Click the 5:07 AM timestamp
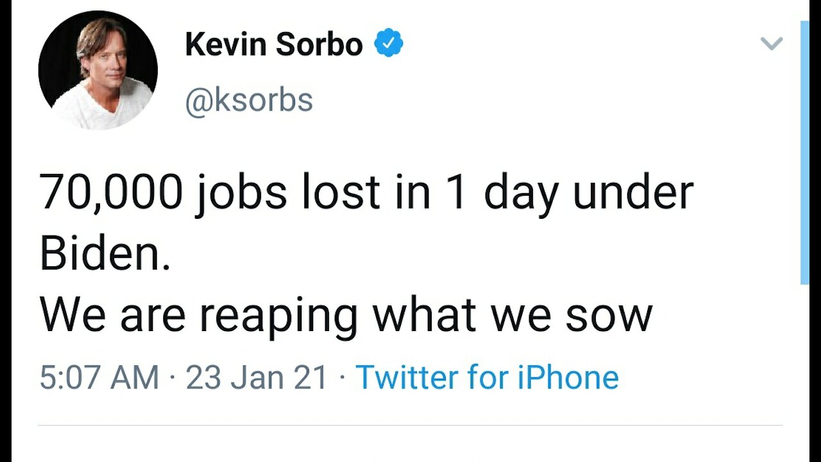This screenshot has width=821, height=462. coord(99,377)
